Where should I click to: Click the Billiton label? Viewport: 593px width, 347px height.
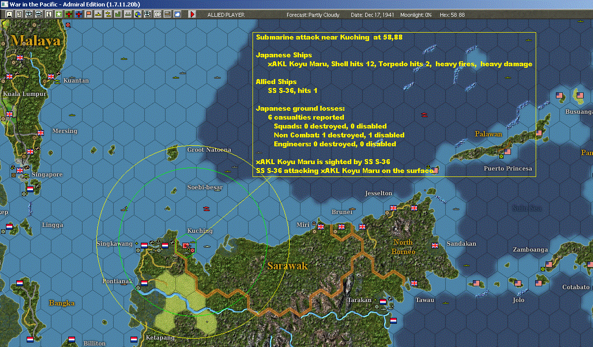94,343
